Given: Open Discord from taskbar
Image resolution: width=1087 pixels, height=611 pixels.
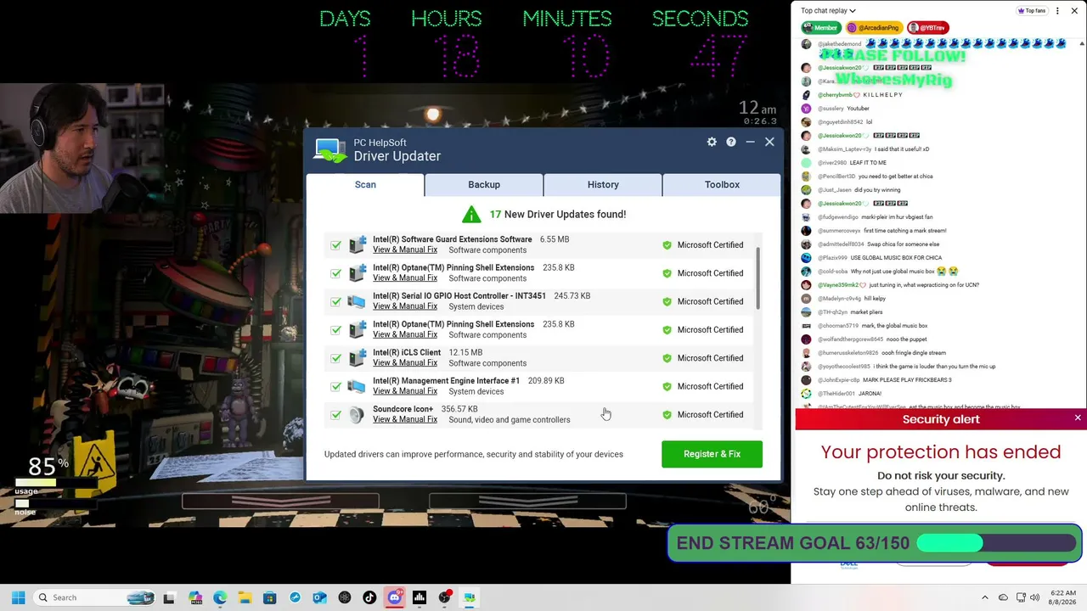Looking at the screenshot, I should [394, 597].
